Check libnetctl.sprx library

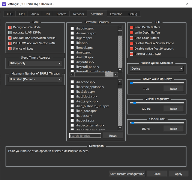72,57
